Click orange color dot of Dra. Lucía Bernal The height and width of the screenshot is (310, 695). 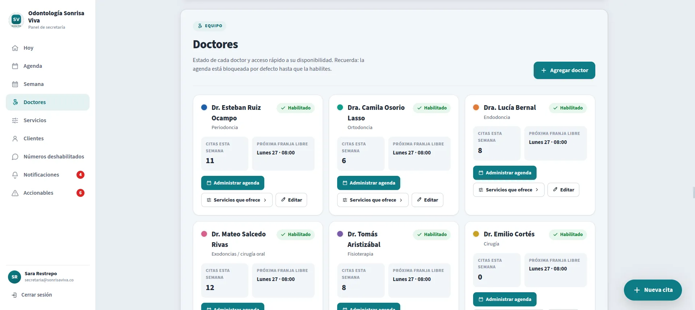click(x=476, y=107)
